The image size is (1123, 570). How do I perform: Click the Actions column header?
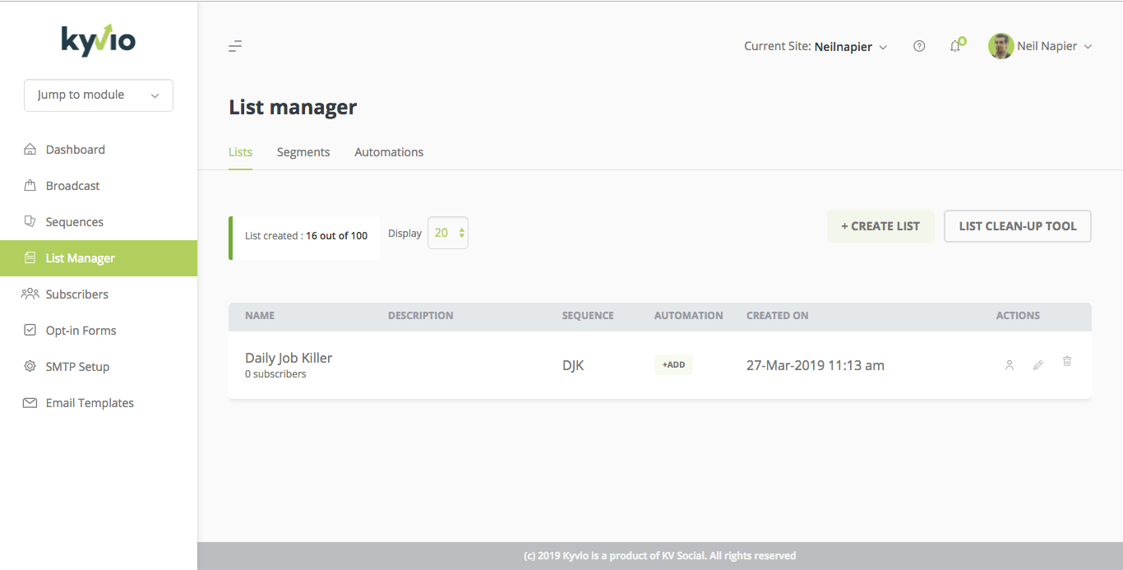coord(1018,316)
